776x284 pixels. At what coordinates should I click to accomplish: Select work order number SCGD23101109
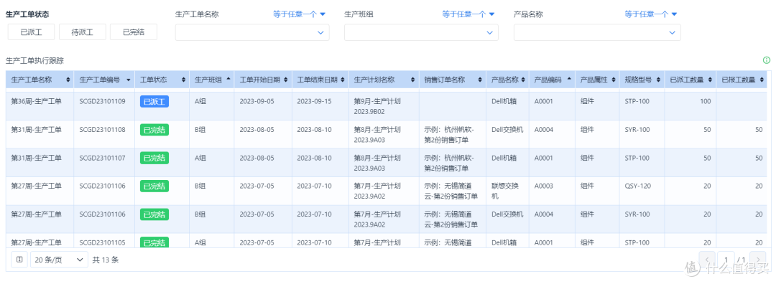pyautogui.click(x=103, y=101)
